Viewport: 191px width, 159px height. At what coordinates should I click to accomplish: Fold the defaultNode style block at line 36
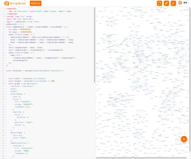pyautogui.click(x=5, y=99)
